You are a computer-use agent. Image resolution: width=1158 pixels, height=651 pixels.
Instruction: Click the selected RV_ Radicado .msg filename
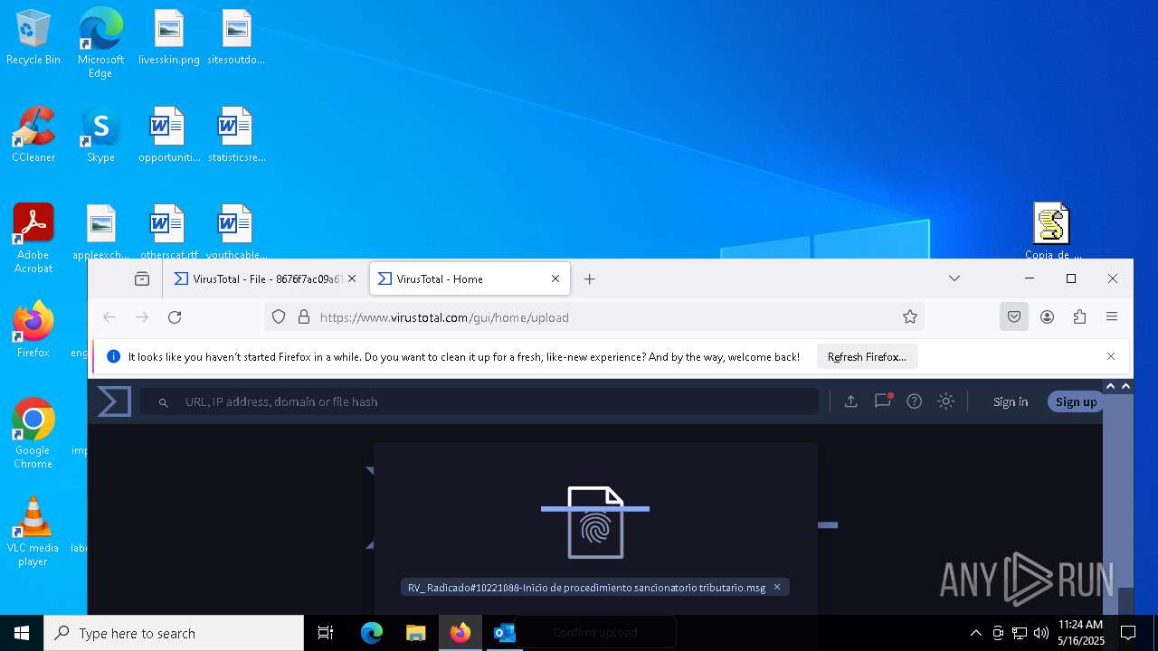pos(586,588)
